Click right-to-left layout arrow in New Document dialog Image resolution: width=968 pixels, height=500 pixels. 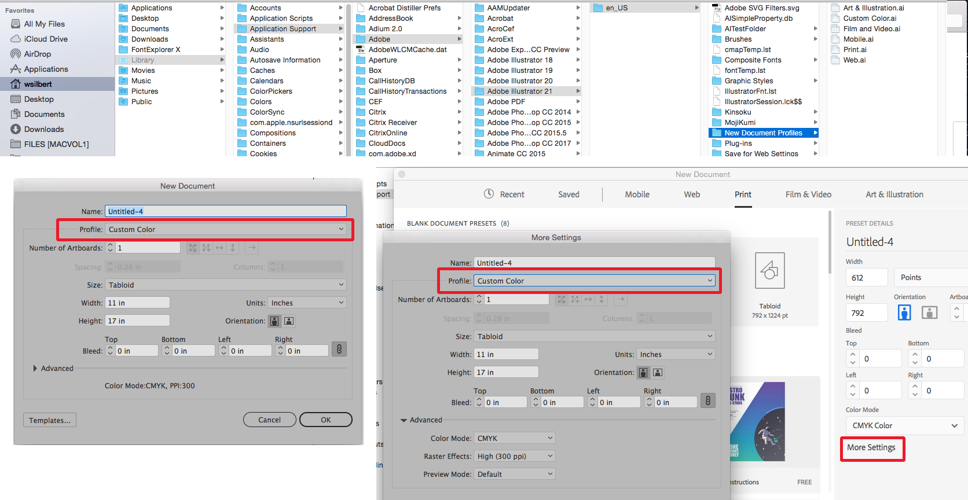pyautogui.click(x=252, y=248)
